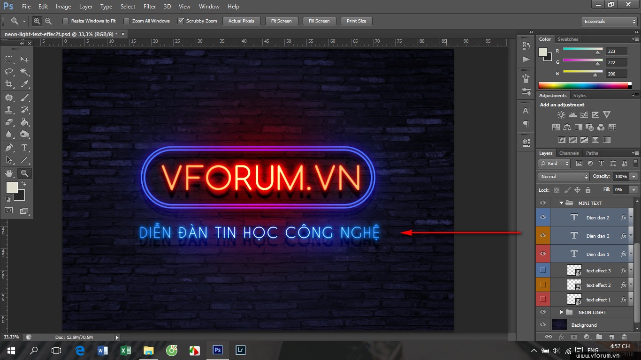Select the Brush tool
Screen dimensions: 641x360
24,97
